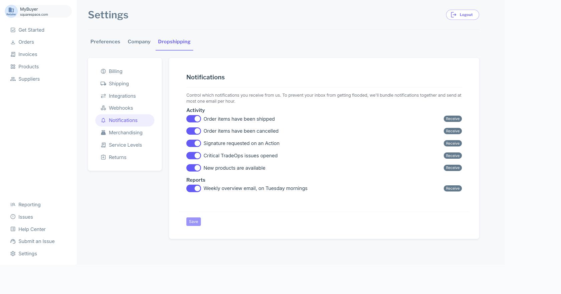Click the Products grid icon
Viewport: 561px width, 294px height.
[13, 67]
